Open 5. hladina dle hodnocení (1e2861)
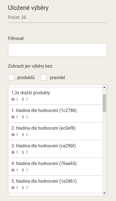Screen dimensions: 116x201 coord(55,184)
